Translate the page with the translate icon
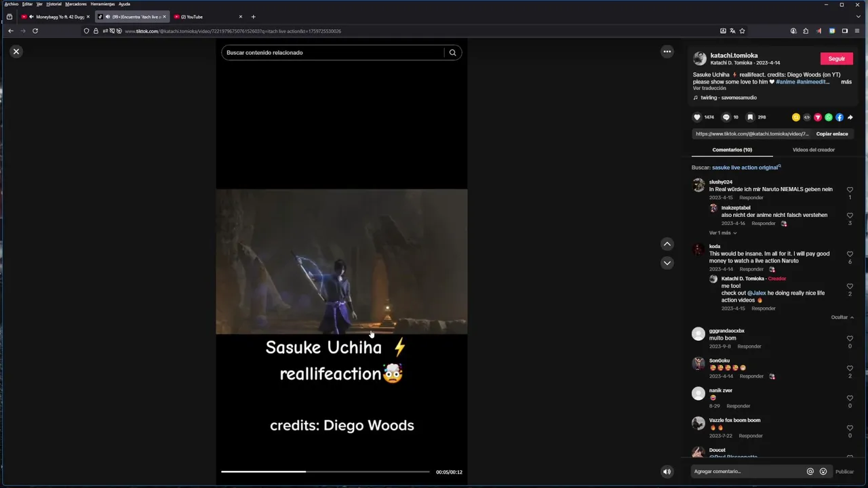Screen dimensions: 868x488 point(732,31)
